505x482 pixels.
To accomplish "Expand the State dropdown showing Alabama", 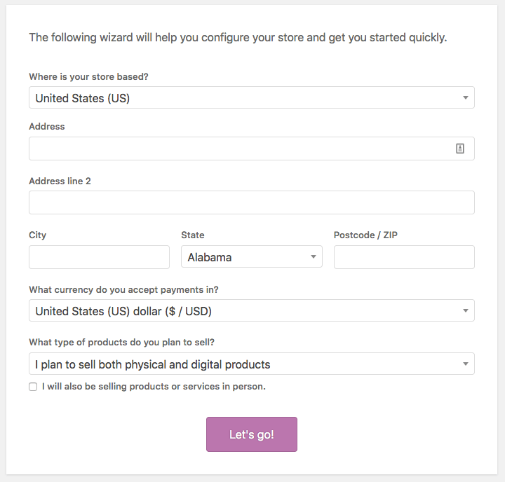I will (x=251, y=257).
